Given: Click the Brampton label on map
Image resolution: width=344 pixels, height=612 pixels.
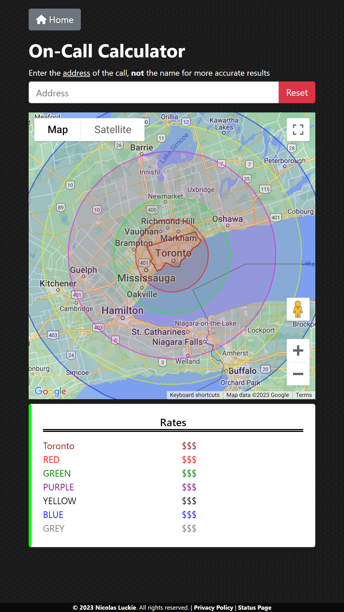Looking at the screenshot, I should click(134, 243).
